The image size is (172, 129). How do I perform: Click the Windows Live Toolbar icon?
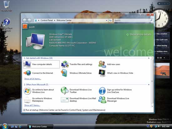(x=65, y=91)
